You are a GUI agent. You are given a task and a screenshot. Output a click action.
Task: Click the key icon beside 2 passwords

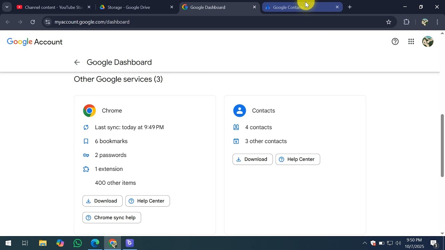[x=86, y=155]
